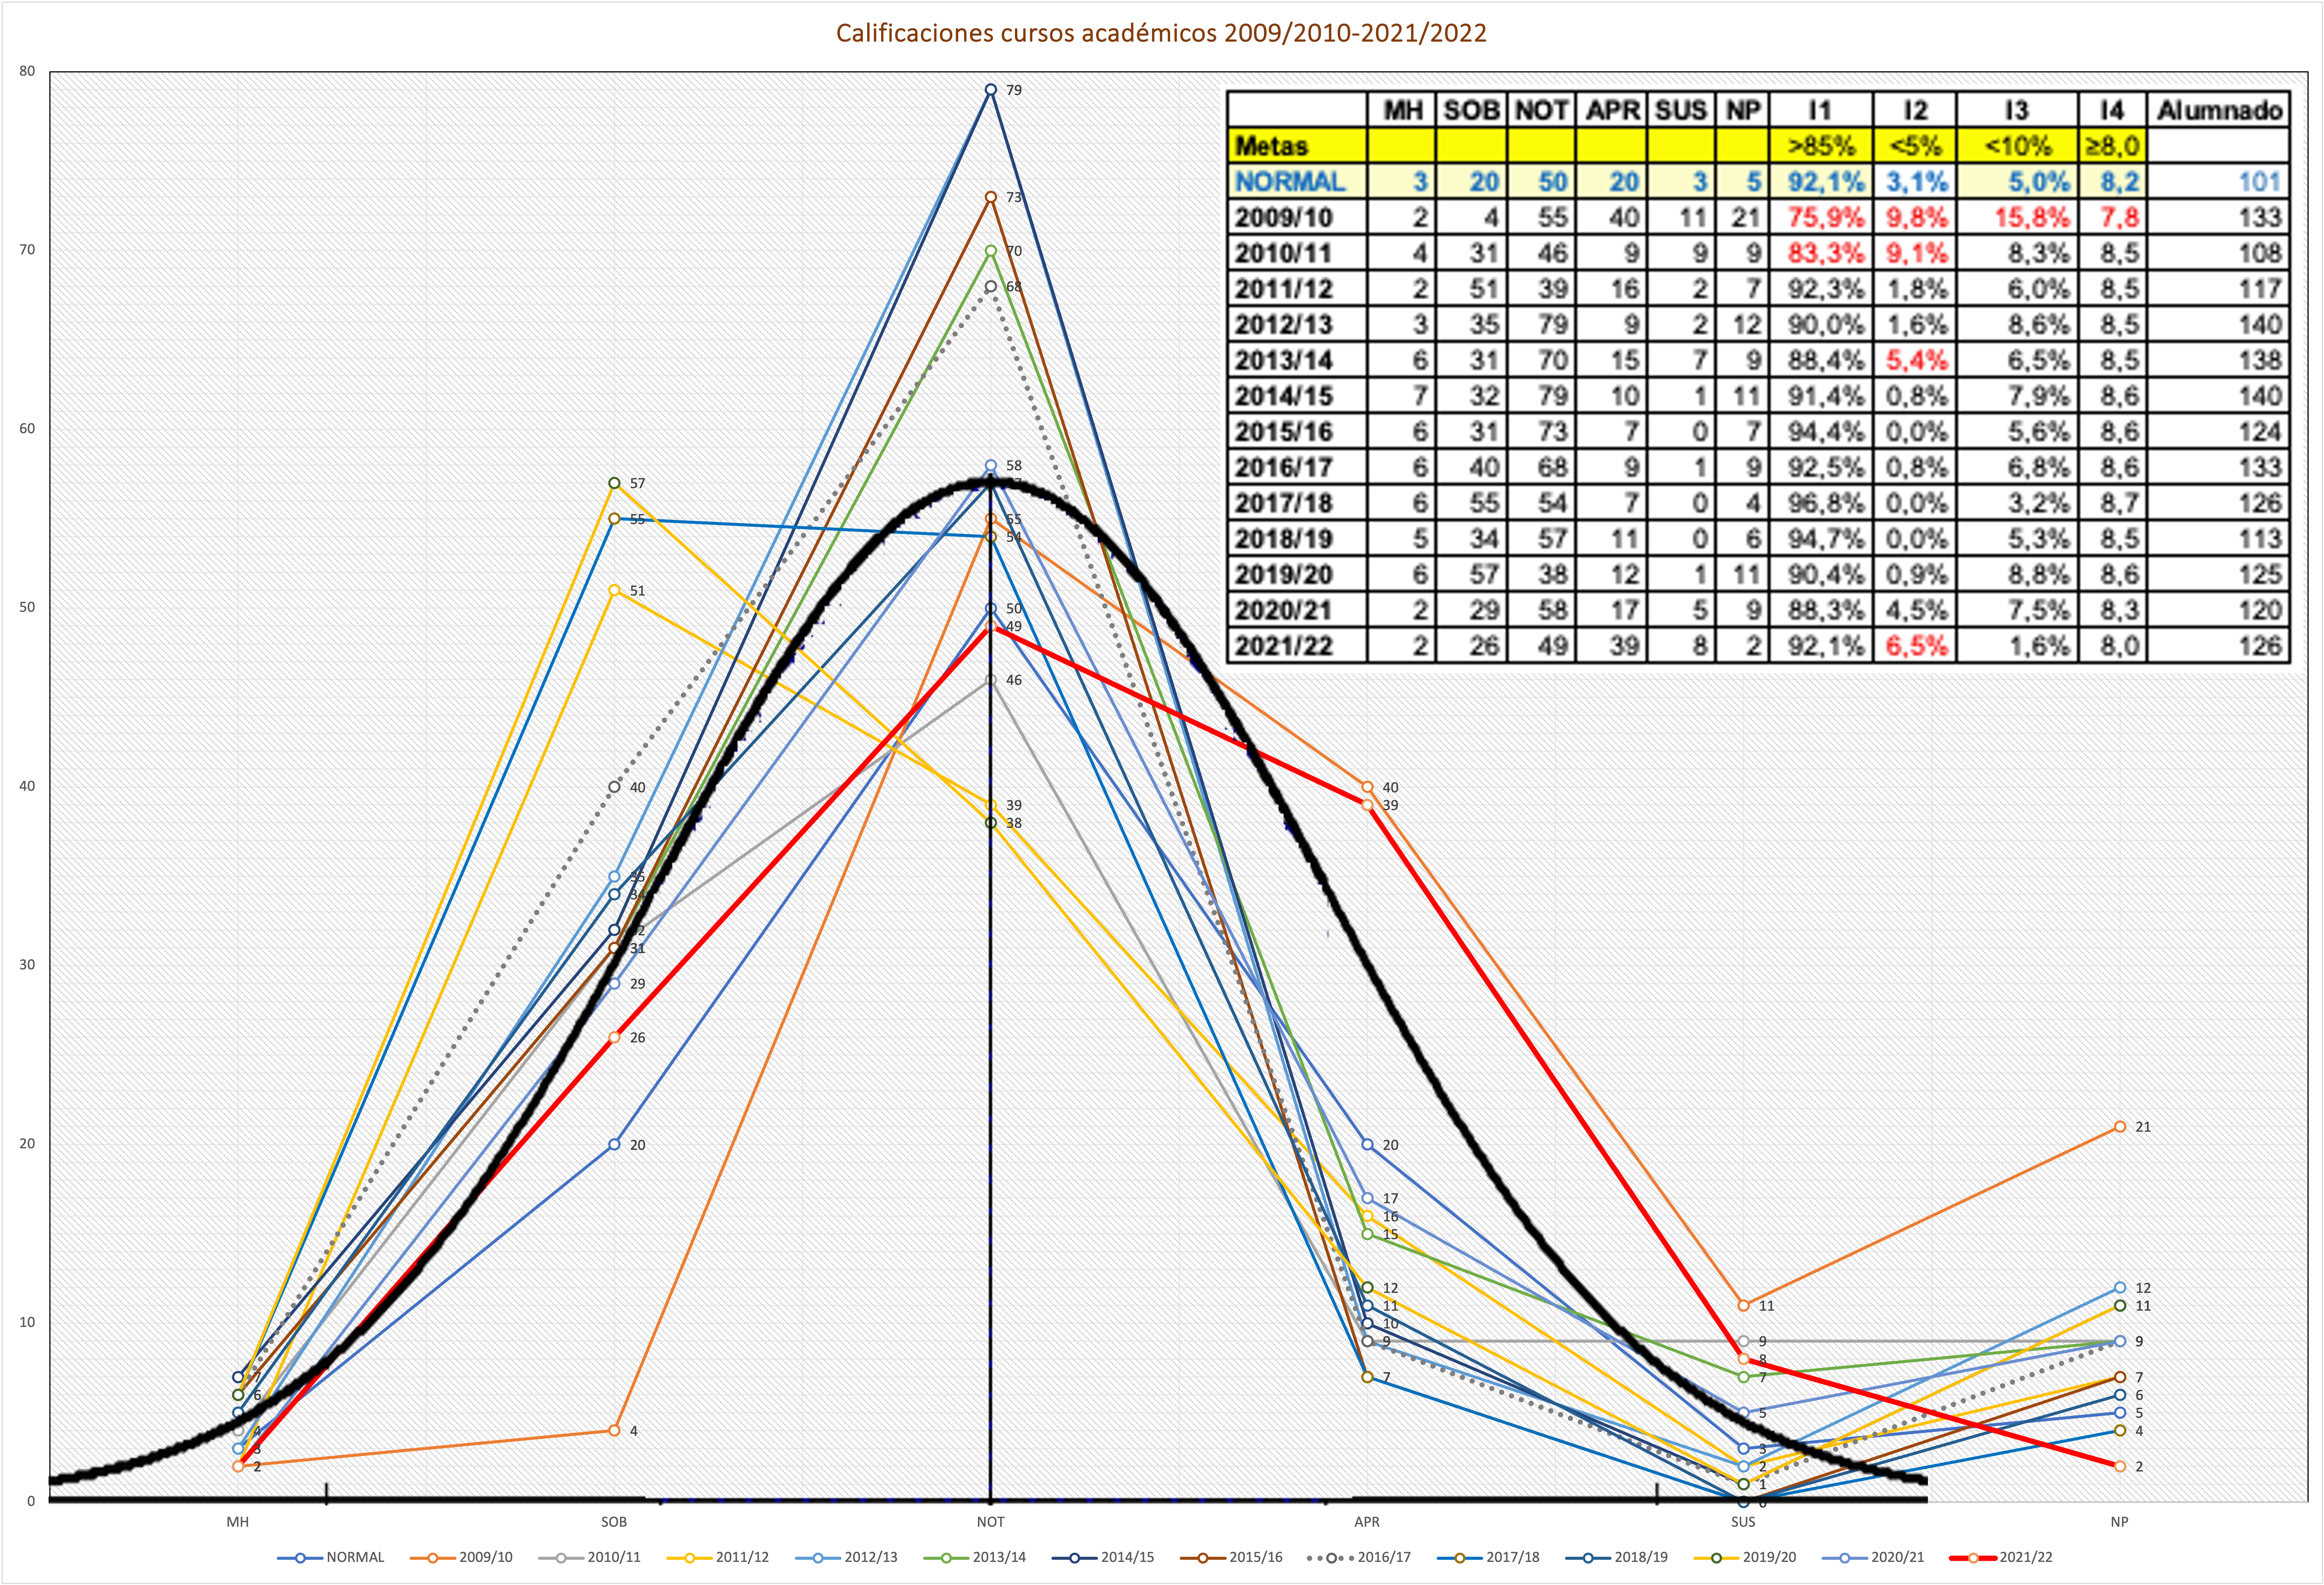
Task: Click the 79 data label at the NOT peak
Action: pyautogui.click(x=1014, y=90)
